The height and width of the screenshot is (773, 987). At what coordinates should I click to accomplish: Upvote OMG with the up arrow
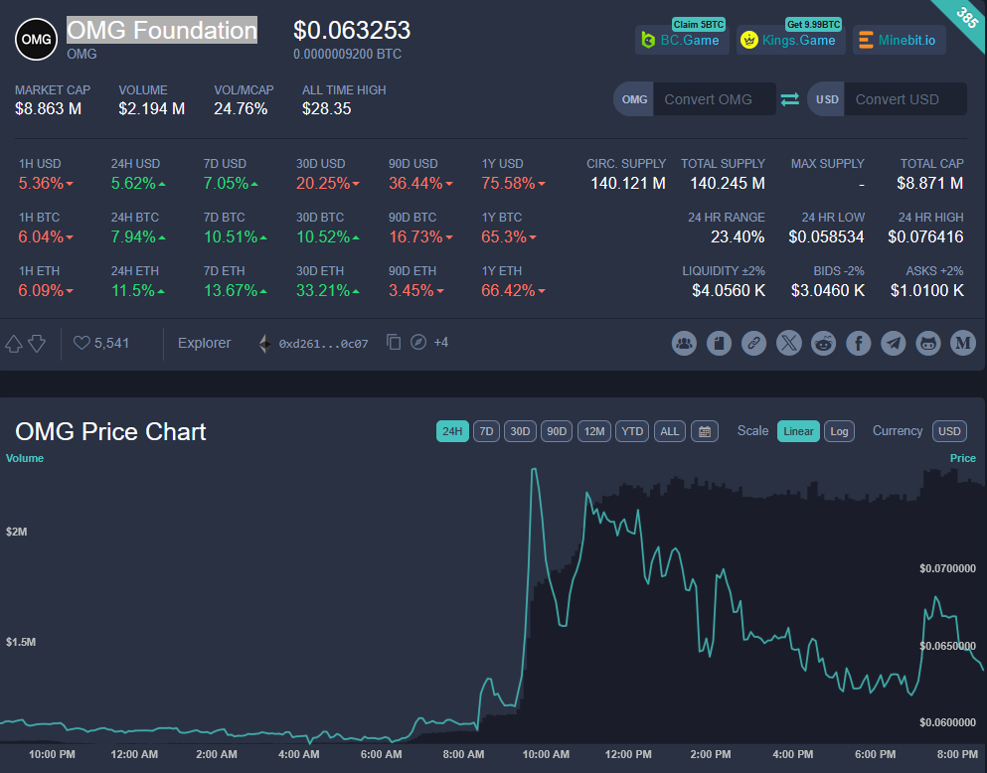click(14, 344)
